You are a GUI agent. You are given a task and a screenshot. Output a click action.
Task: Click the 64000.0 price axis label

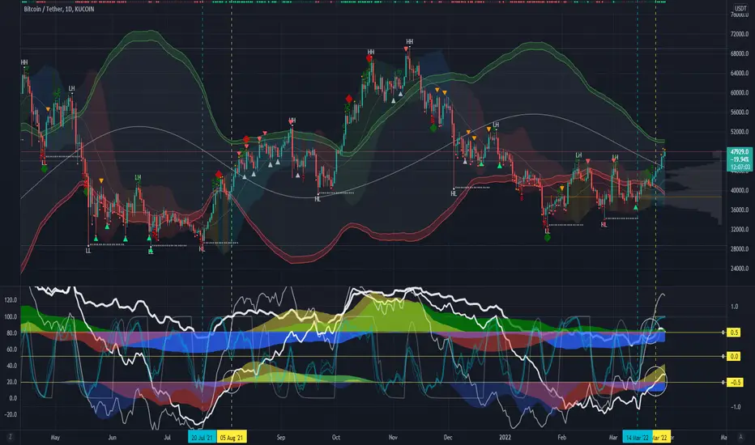click(x=739, y=73)
